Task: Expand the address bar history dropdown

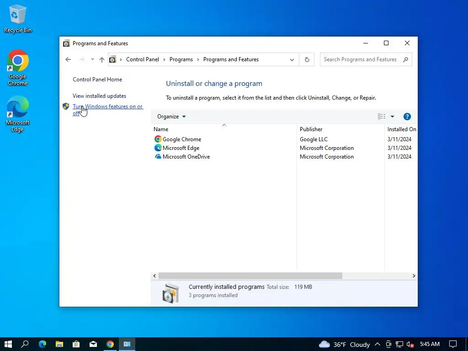Action: point(292,60)
